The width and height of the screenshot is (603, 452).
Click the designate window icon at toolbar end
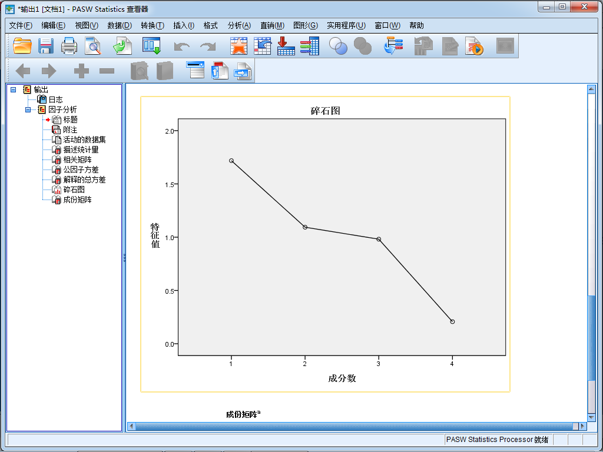[x=505, y=46]
